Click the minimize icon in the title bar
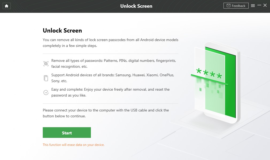This screenshot has height=160, width=270. (259, 5)
